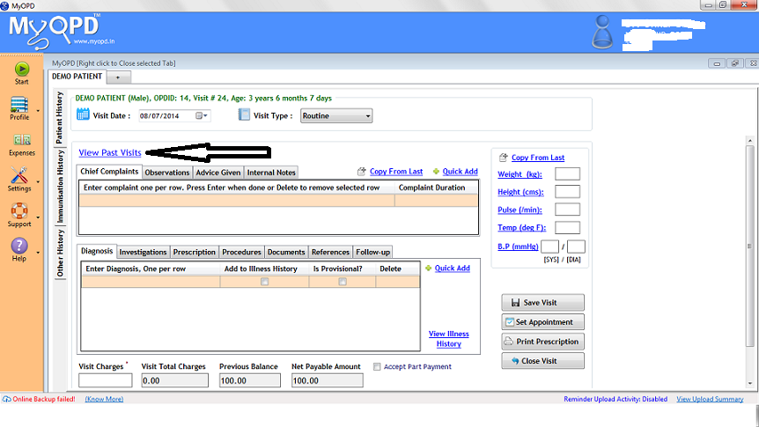Expand the Help menu arrow

pos(38,252)
